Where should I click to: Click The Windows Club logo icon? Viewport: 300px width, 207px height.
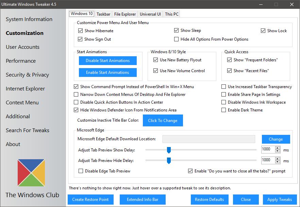[31, 173]
